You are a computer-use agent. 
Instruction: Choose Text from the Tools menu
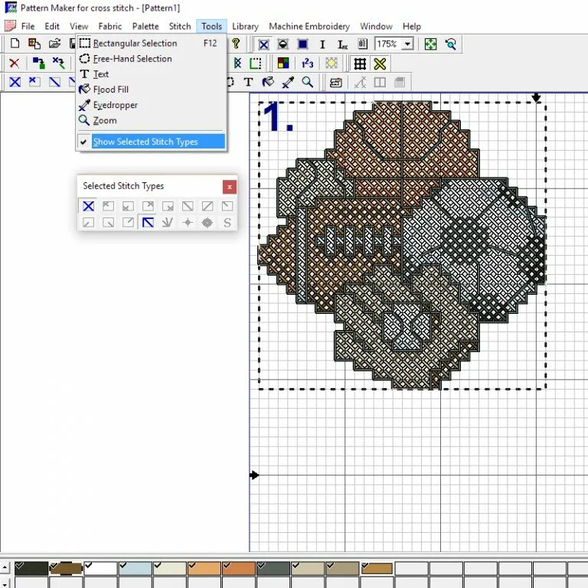151,73
